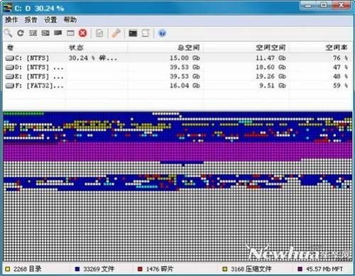This screenshot has height=276, width=355.
Task: Minimize the defragmenter window
Action: (308, 5)
